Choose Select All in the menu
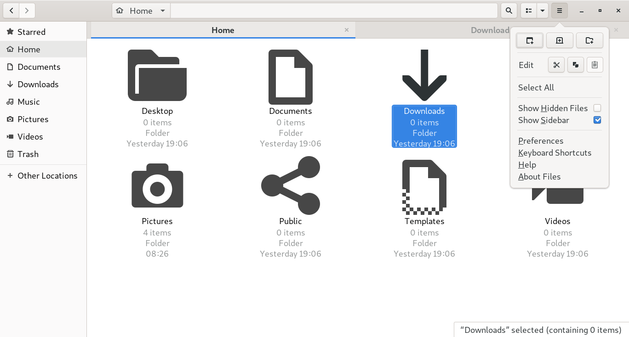The height and width of the screenshot is (337, 629). coord(536,88)
